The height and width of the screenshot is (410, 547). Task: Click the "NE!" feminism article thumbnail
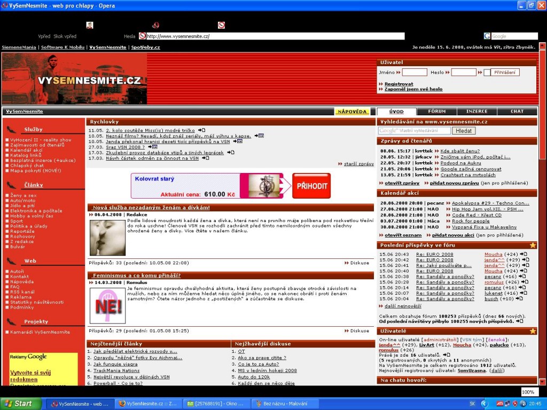tap(107, 306)
